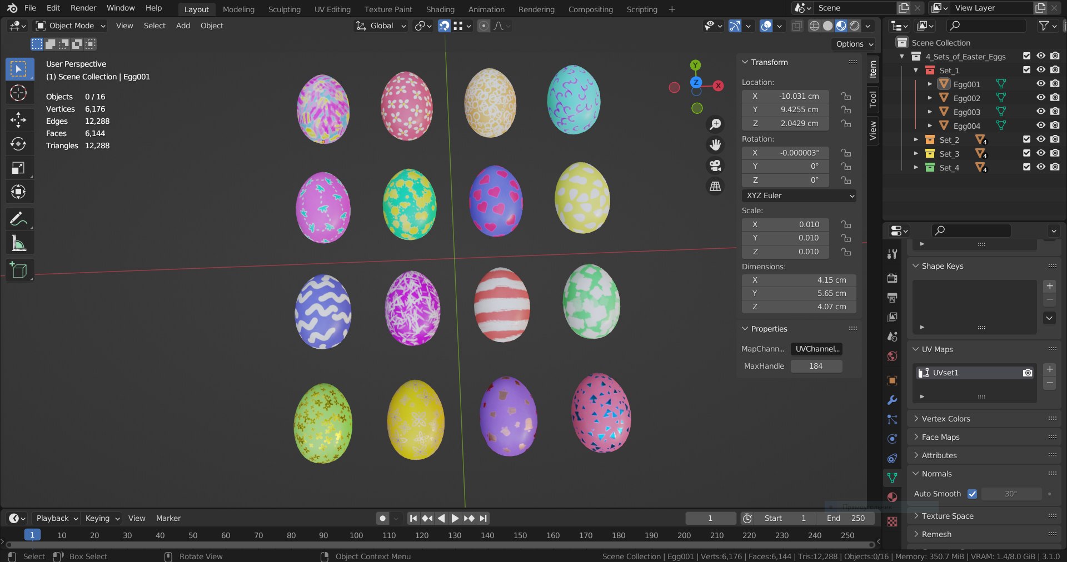The image size is (1067, 562).
Task: Click the pan view hand icon
Action: click(x=715, y=145)
